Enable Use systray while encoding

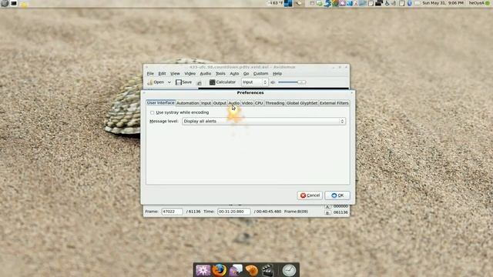[x=153, y=112]
